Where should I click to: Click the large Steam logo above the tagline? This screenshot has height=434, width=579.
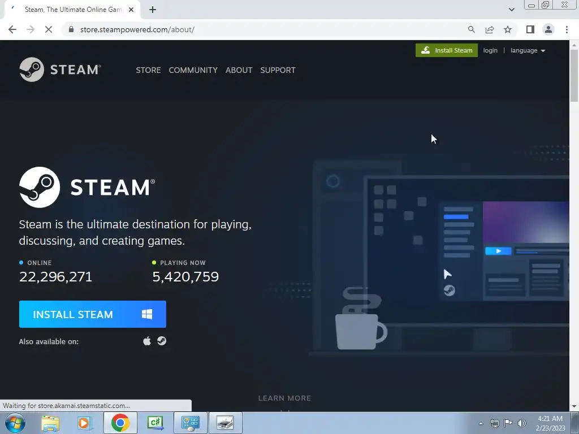(87, 187)
